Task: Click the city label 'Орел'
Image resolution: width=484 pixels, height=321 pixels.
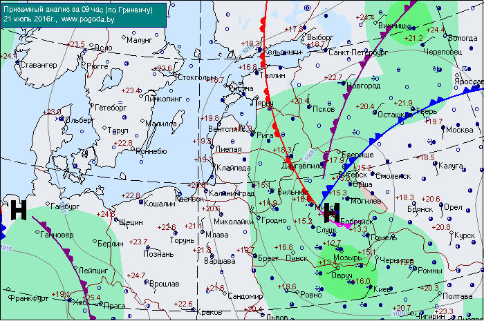Action: 453,207
